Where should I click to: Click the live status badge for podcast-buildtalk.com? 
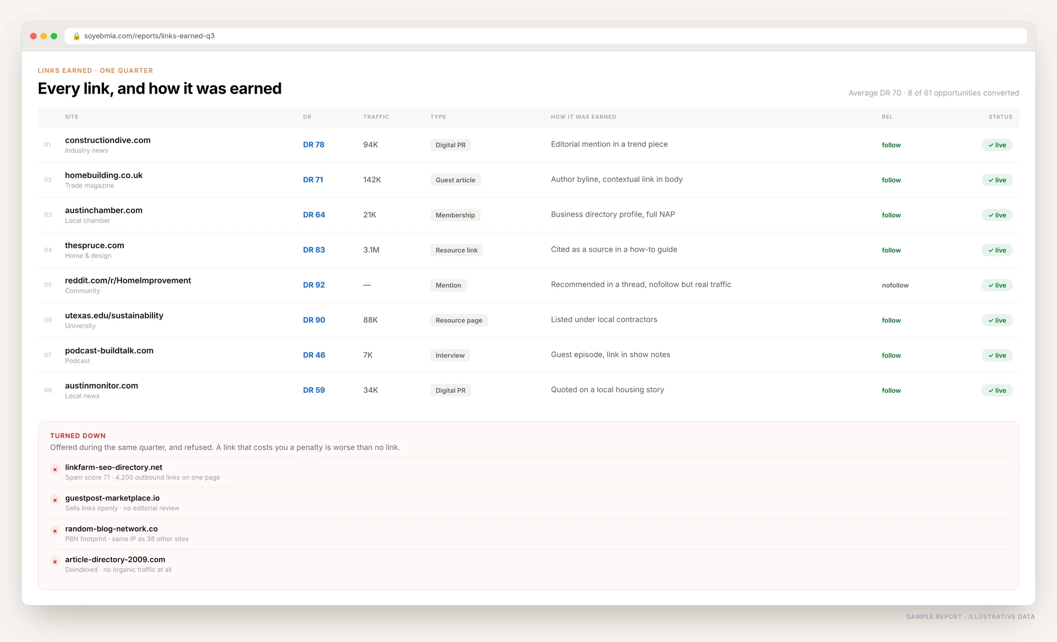pos(997,355)
